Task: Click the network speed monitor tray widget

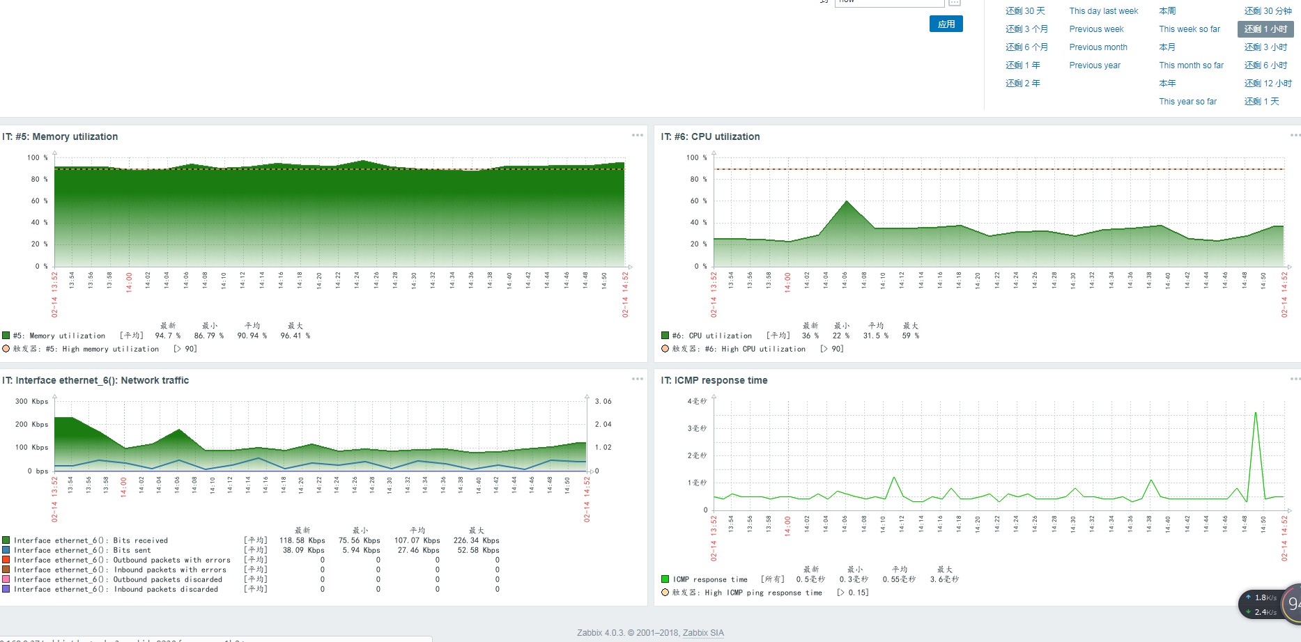Action: 1270,604
